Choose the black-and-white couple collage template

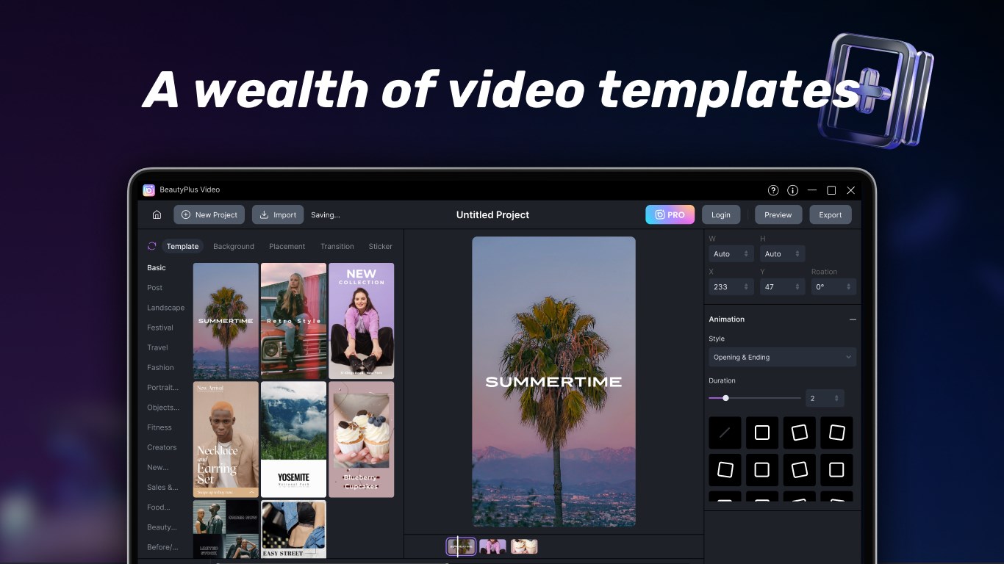click(226, 529)
